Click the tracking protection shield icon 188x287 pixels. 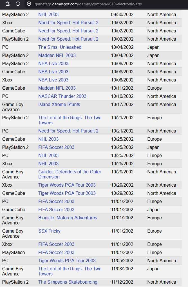[x=29, y=4]
